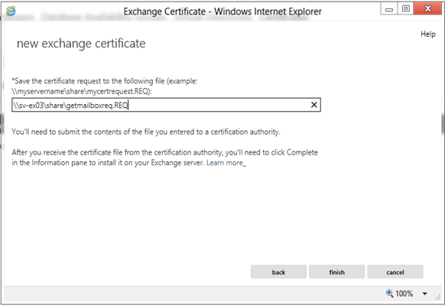
Task: Click the 100% zoom level label
Action: pyautogui.click(x=404, y=294)
